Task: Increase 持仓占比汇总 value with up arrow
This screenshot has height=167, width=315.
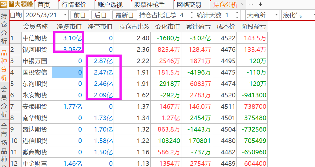Action: [192, 13]
